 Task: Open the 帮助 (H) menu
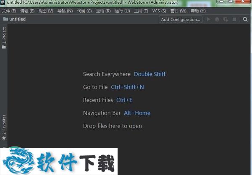[198, 11]
